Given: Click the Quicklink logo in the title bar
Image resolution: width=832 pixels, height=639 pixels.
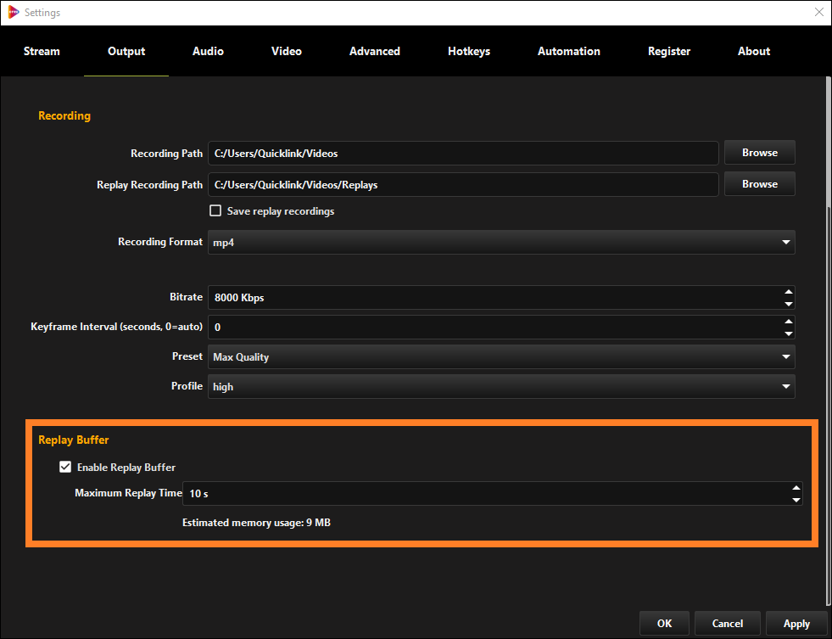Looking at the screenshot, I should pos(15,12).
